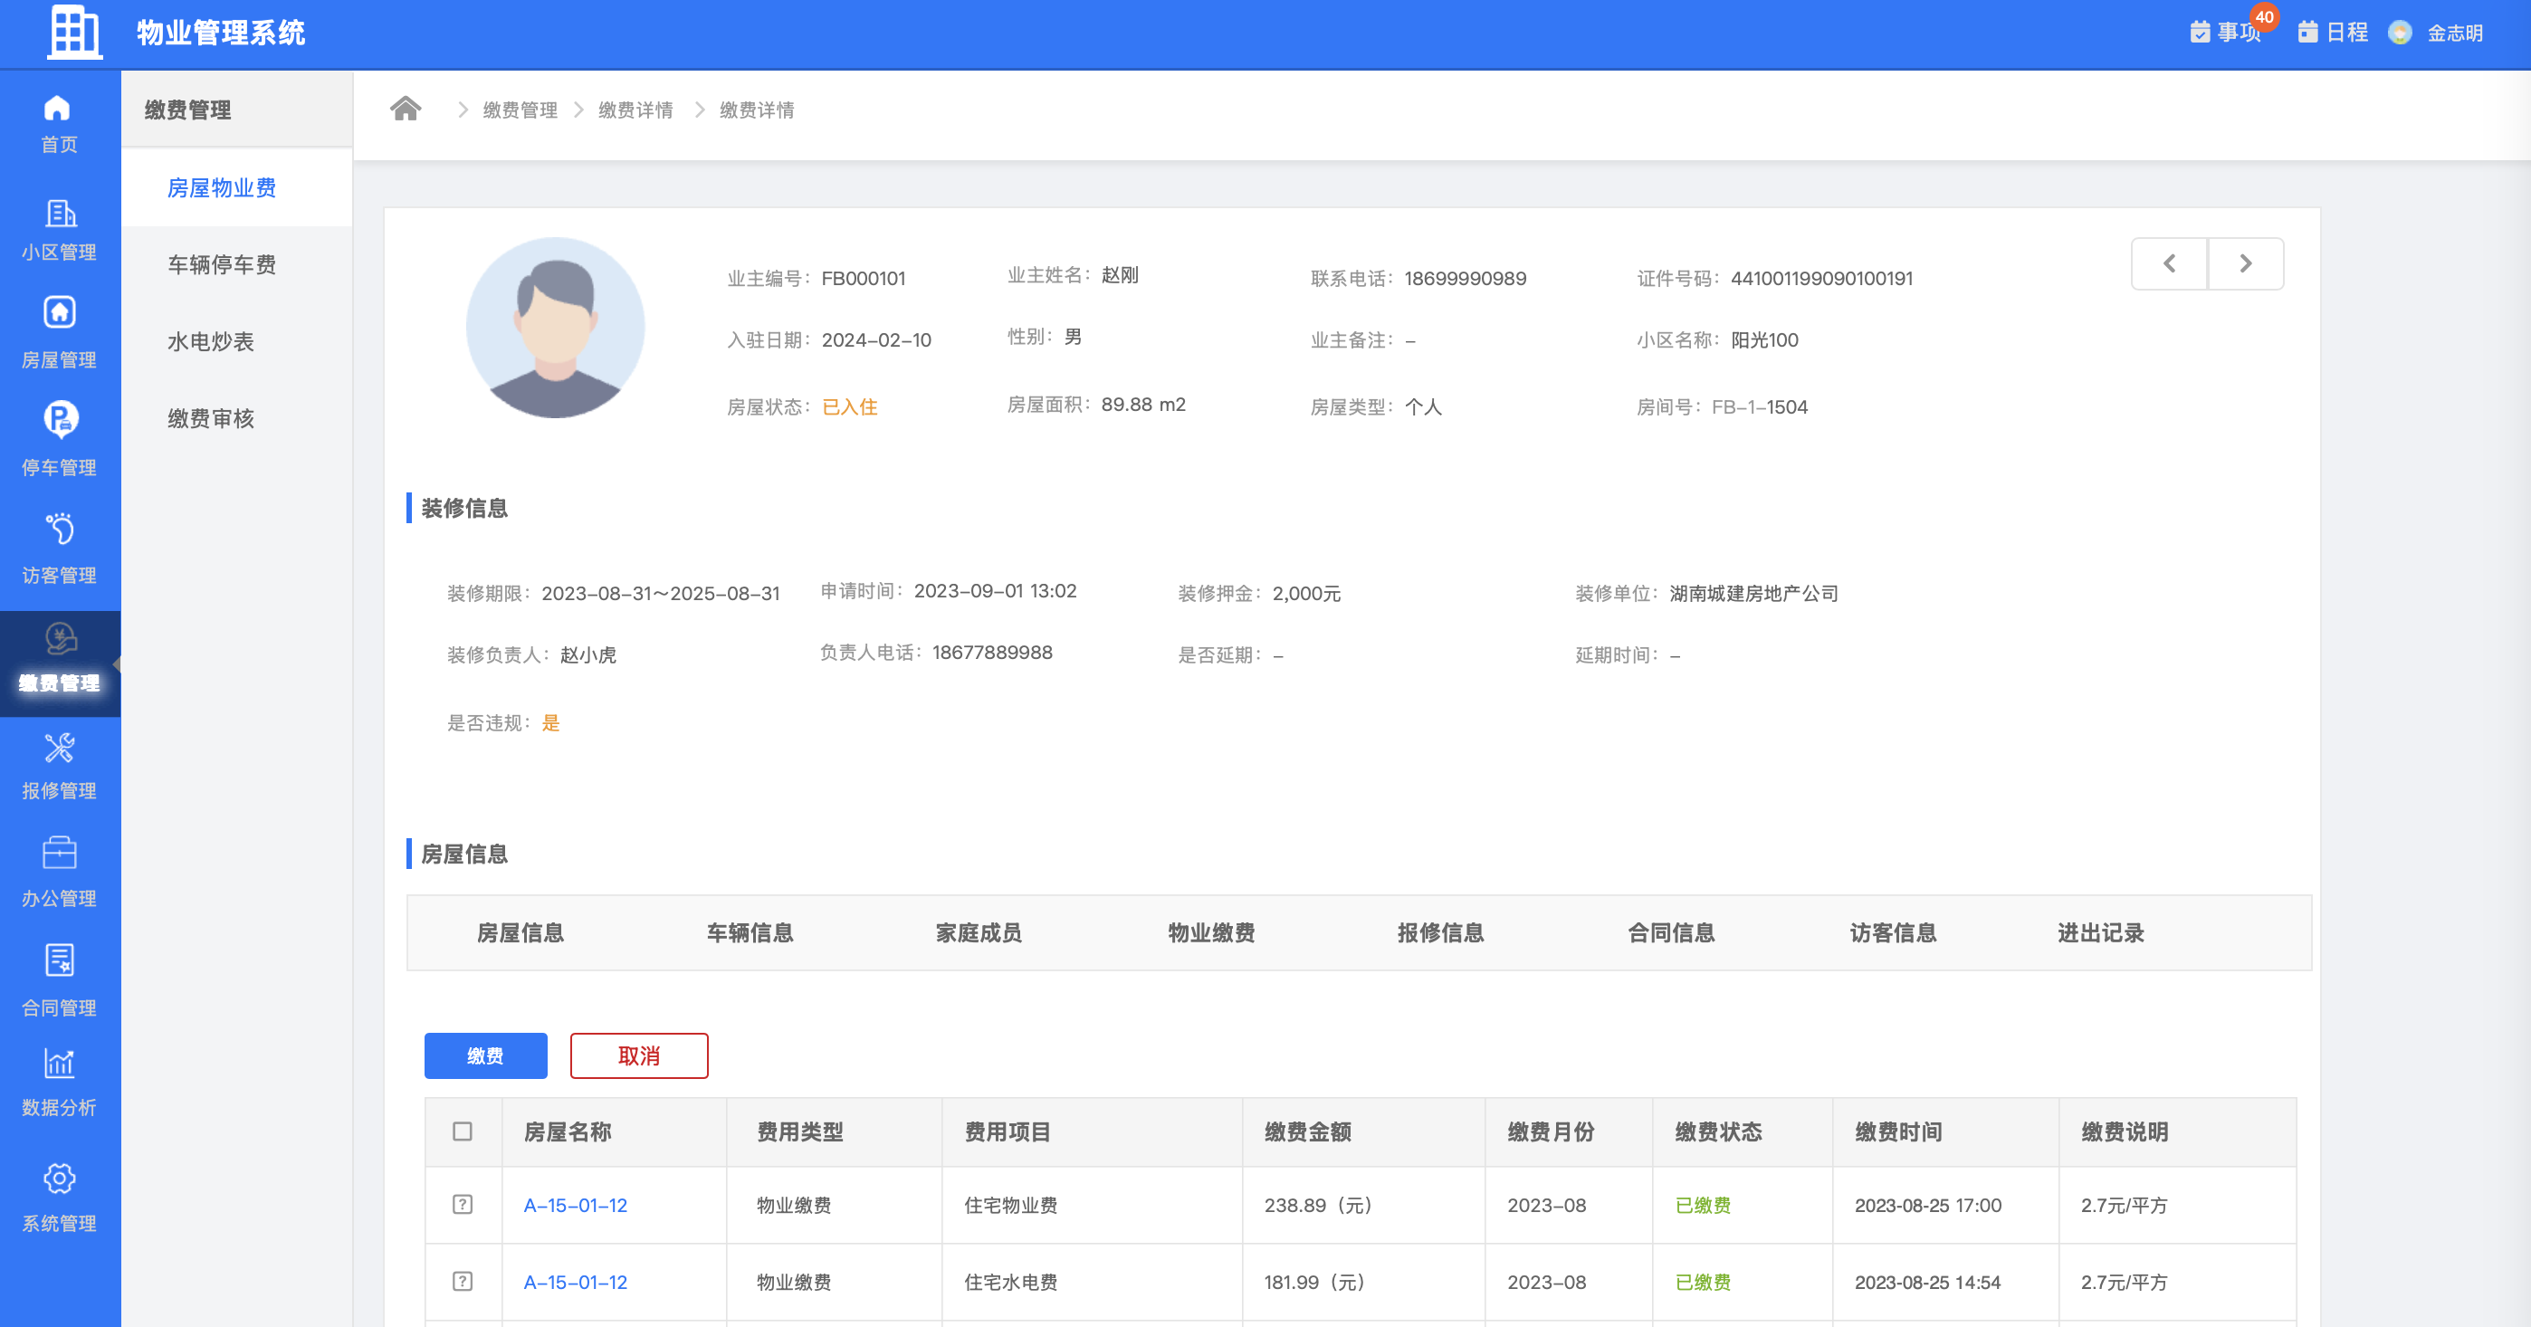Click the 装修期限 date range value

[x=660, y=593]
